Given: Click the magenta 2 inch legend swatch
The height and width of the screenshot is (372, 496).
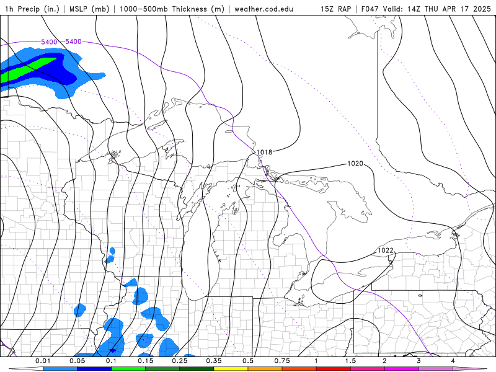Looking at the screenshot, I should [402, 369].
